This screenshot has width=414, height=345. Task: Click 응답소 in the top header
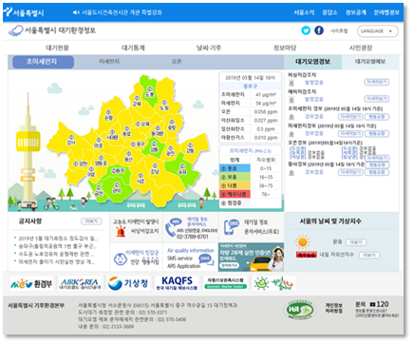329,12
